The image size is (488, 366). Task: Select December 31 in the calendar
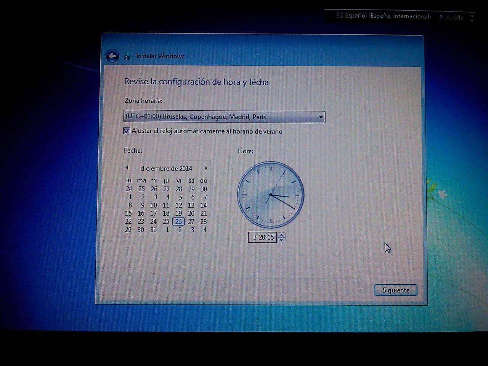pyautogui.click(x=153, y=230)
